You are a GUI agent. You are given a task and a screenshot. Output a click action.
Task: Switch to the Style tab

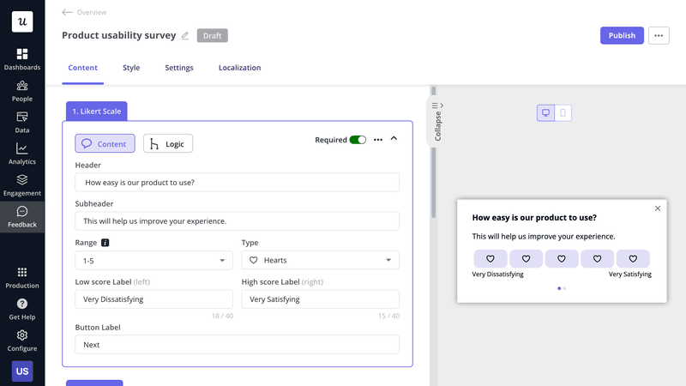point(131,68)
